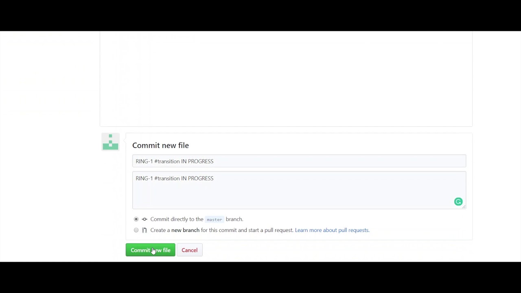Open Learn more about pull requests link
This screenshot has height=293, width=521.
coord(332,230)
